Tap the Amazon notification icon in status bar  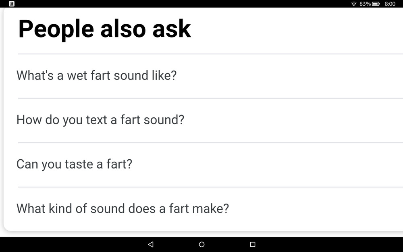12,4
